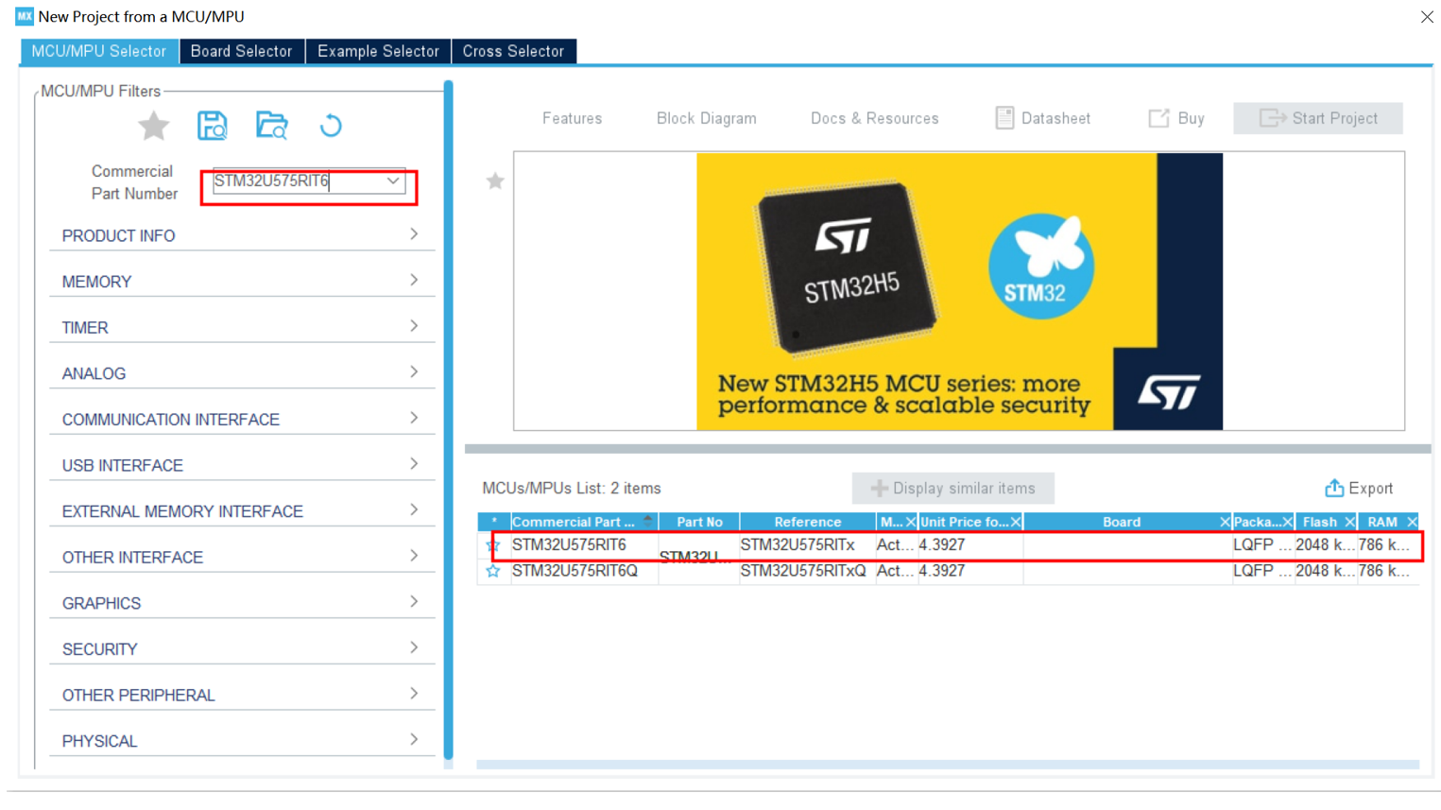The width and height of the screenshot is (1441, 810).
Task: Expand the PRODUCT INFO filter section
Action: [x=242, y=235]
